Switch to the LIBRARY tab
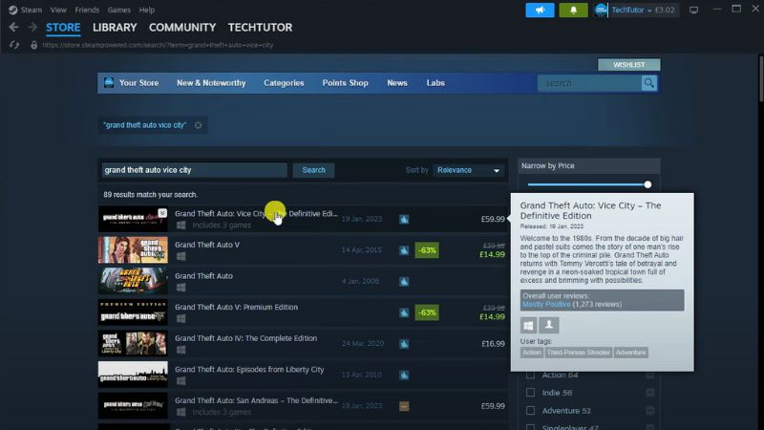Viewport: 764px width, 430px height. tap(115, 28)
